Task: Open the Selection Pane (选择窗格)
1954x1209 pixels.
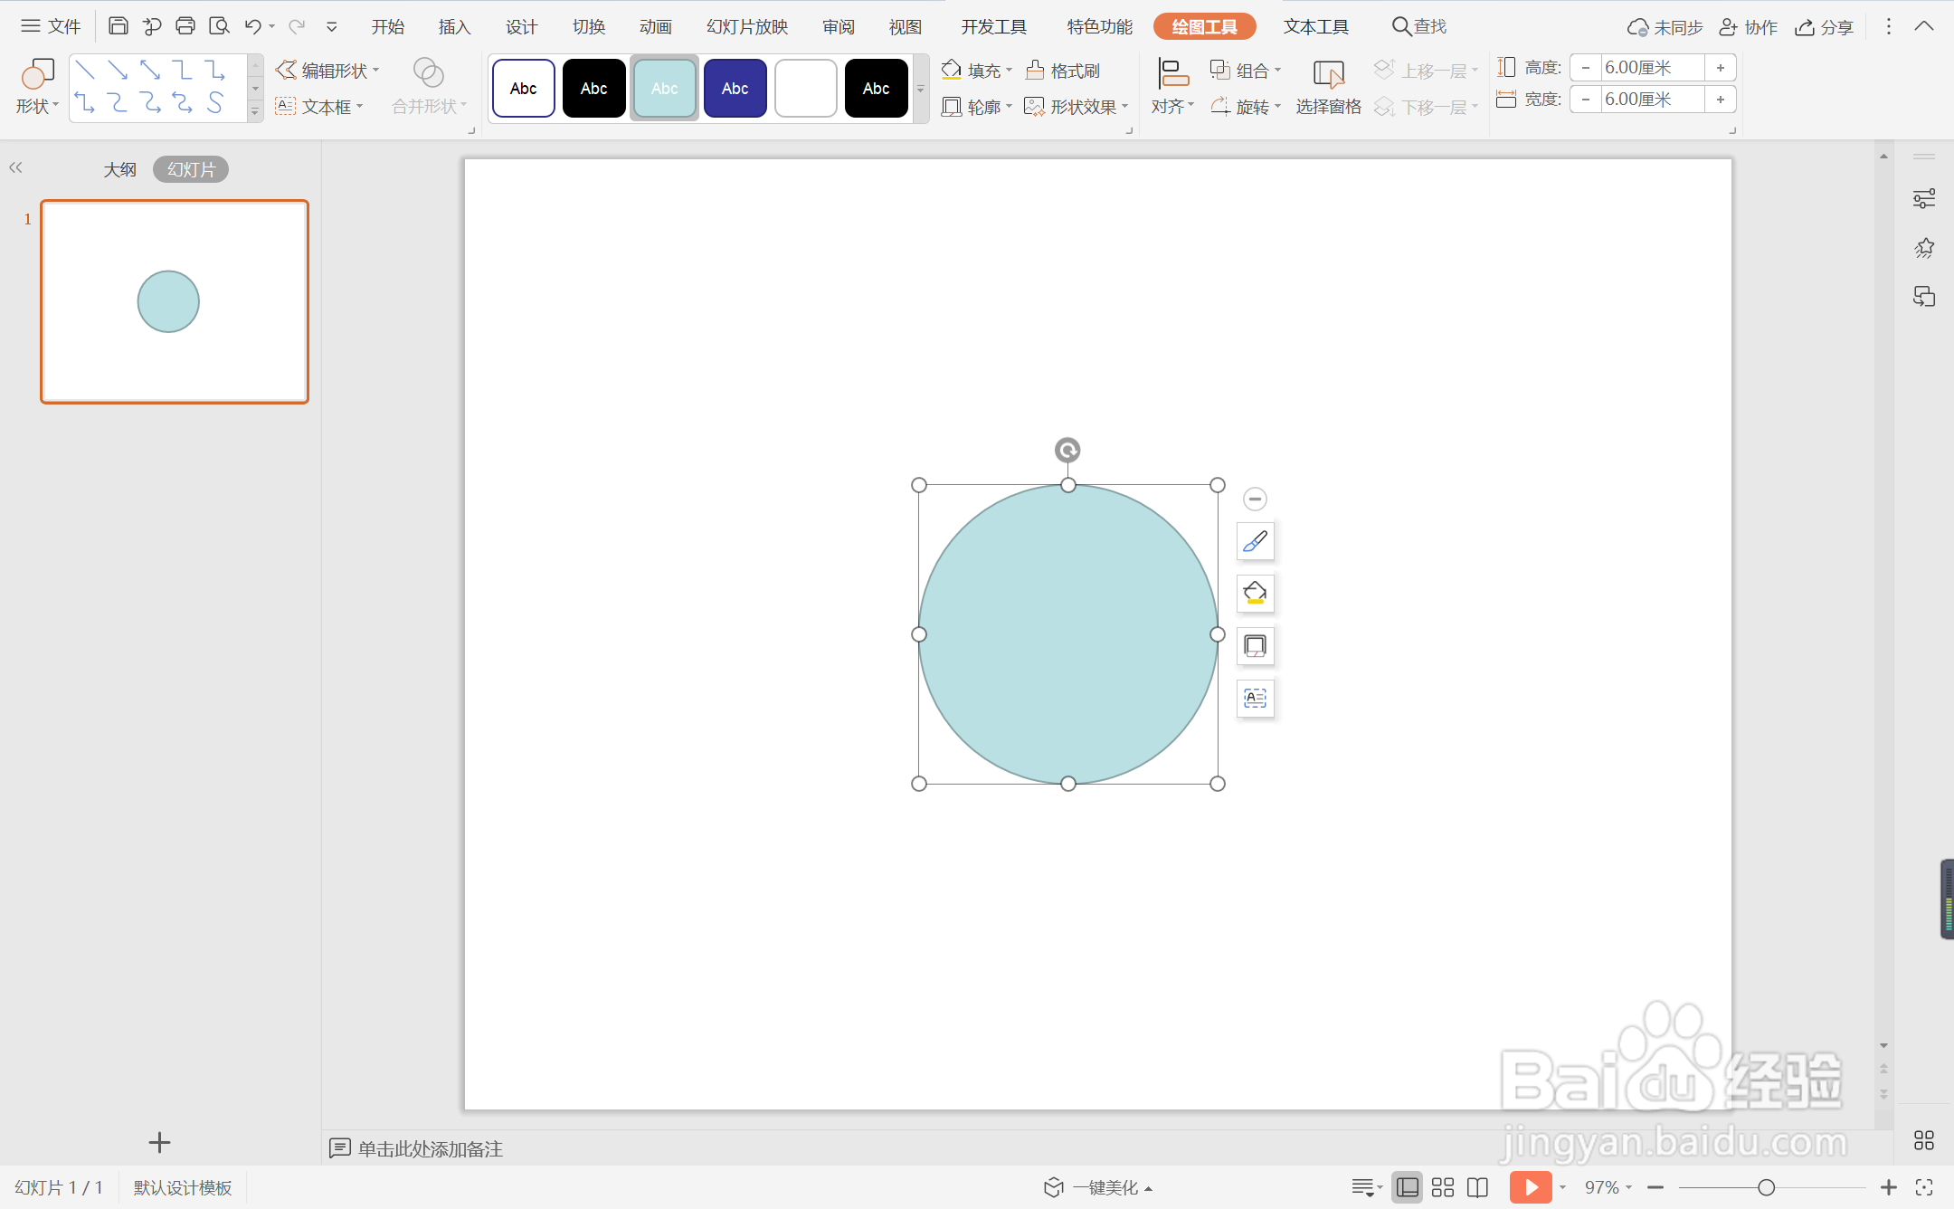Action: [x=1328, y=88]
